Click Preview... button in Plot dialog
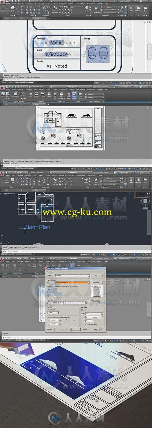Image resolution: width=152 pixels, height=428 pixels. [x=50, y=329]
